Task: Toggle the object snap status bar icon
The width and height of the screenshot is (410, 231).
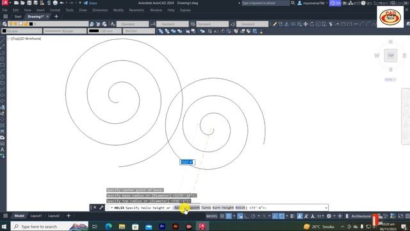Action: (x=282, y=216)
